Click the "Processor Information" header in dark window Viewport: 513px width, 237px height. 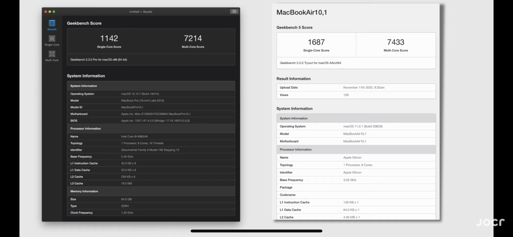pos(86,129)
